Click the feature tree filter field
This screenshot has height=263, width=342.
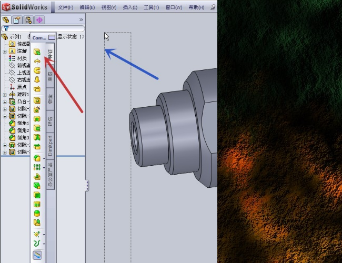[43, 28]
